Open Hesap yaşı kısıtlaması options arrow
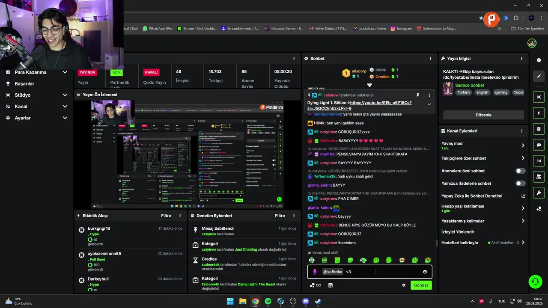 523,208
